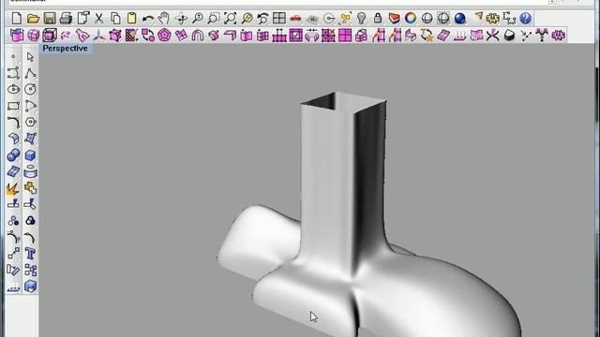This screenshot has width=600, height=337.
Task: Click the Paste clipboard icon
Action: click(131, 18)
